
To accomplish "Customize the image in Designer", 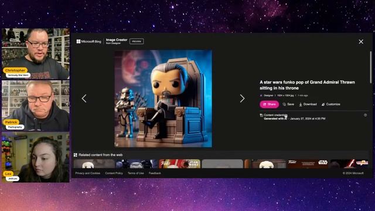I will [x=330, y=104].
